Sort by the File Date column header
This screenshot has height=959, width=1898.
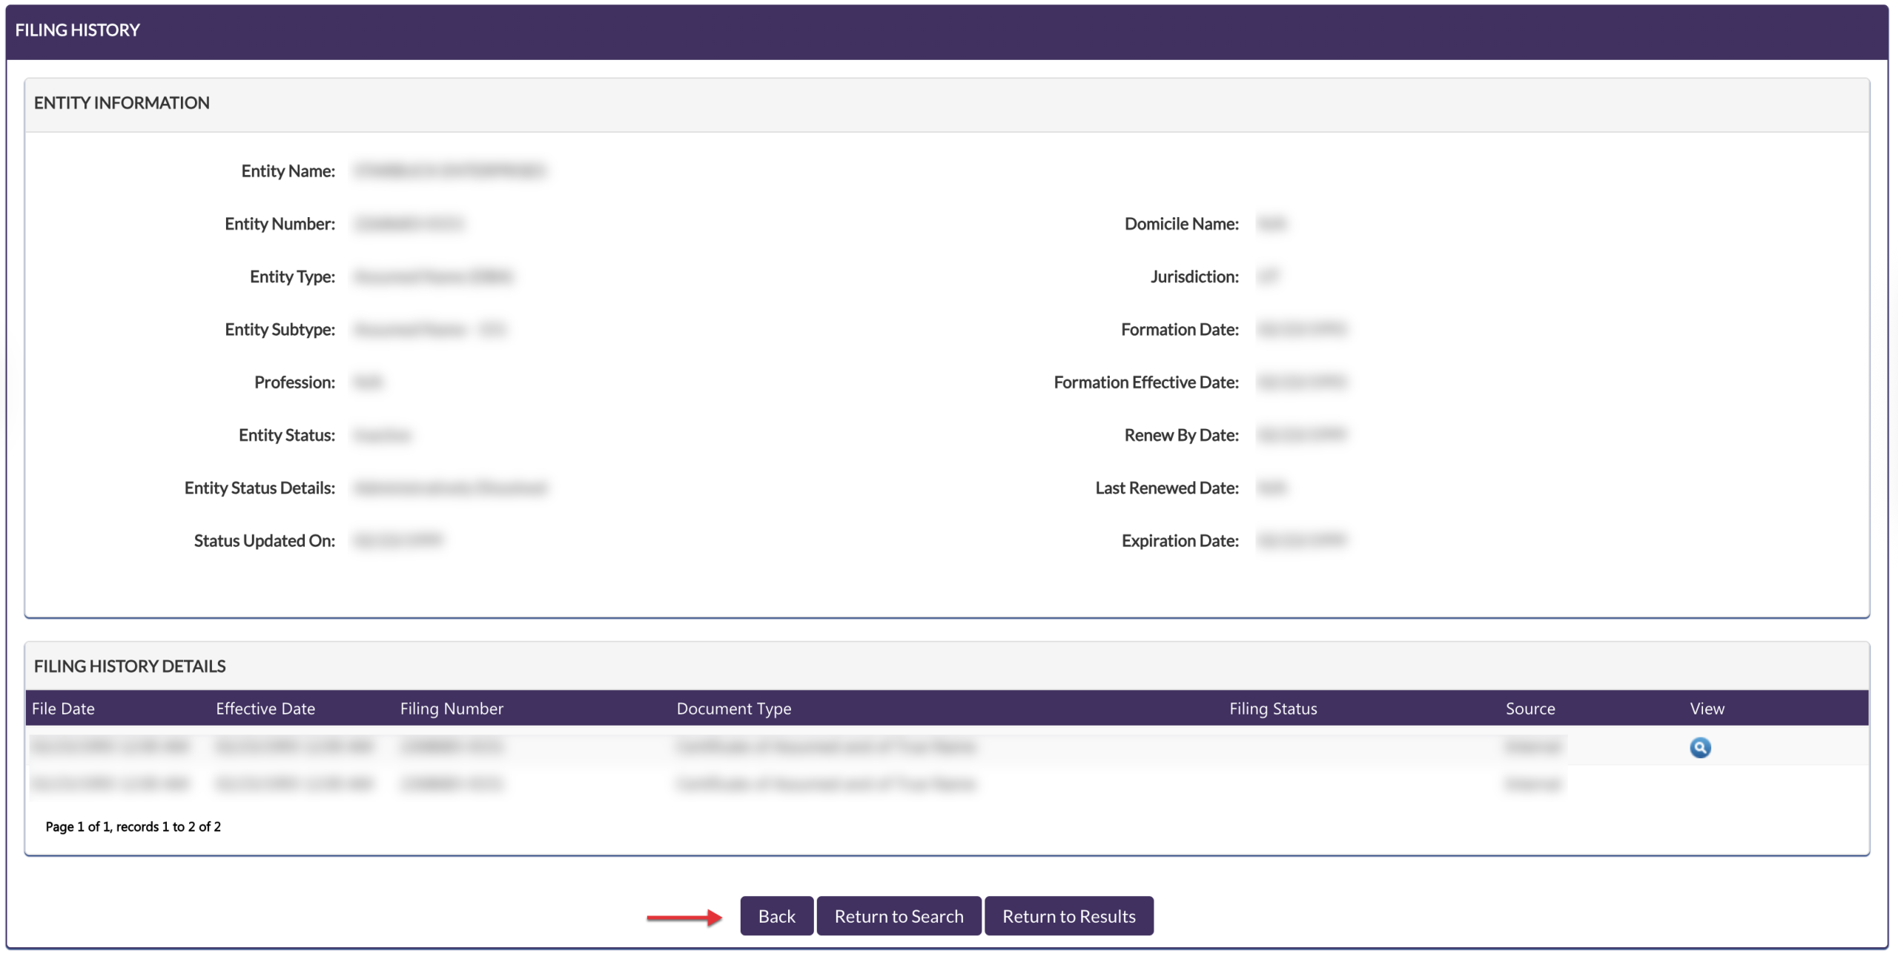click(63, 709)
